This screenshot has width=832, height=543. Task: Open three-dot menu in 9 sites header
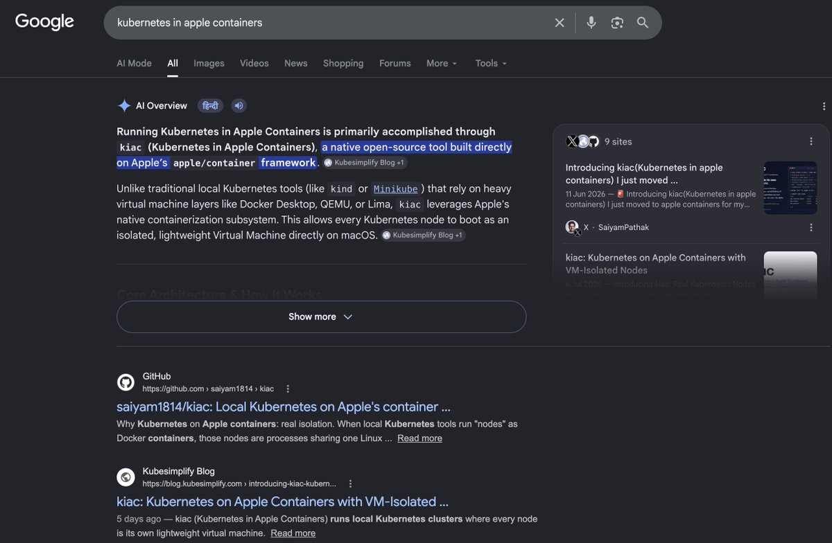pos(811,141)
